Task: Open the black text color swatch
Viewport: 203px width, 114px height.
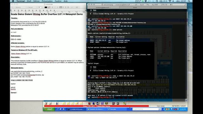Action: tap(46, 7)
